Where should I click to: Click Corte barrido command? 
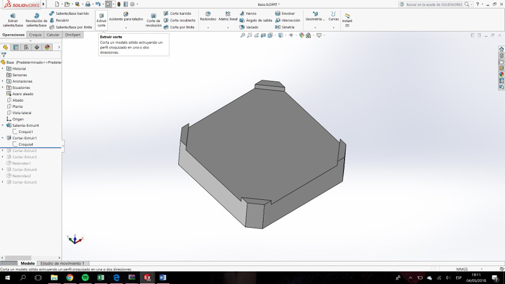point(177,13)
